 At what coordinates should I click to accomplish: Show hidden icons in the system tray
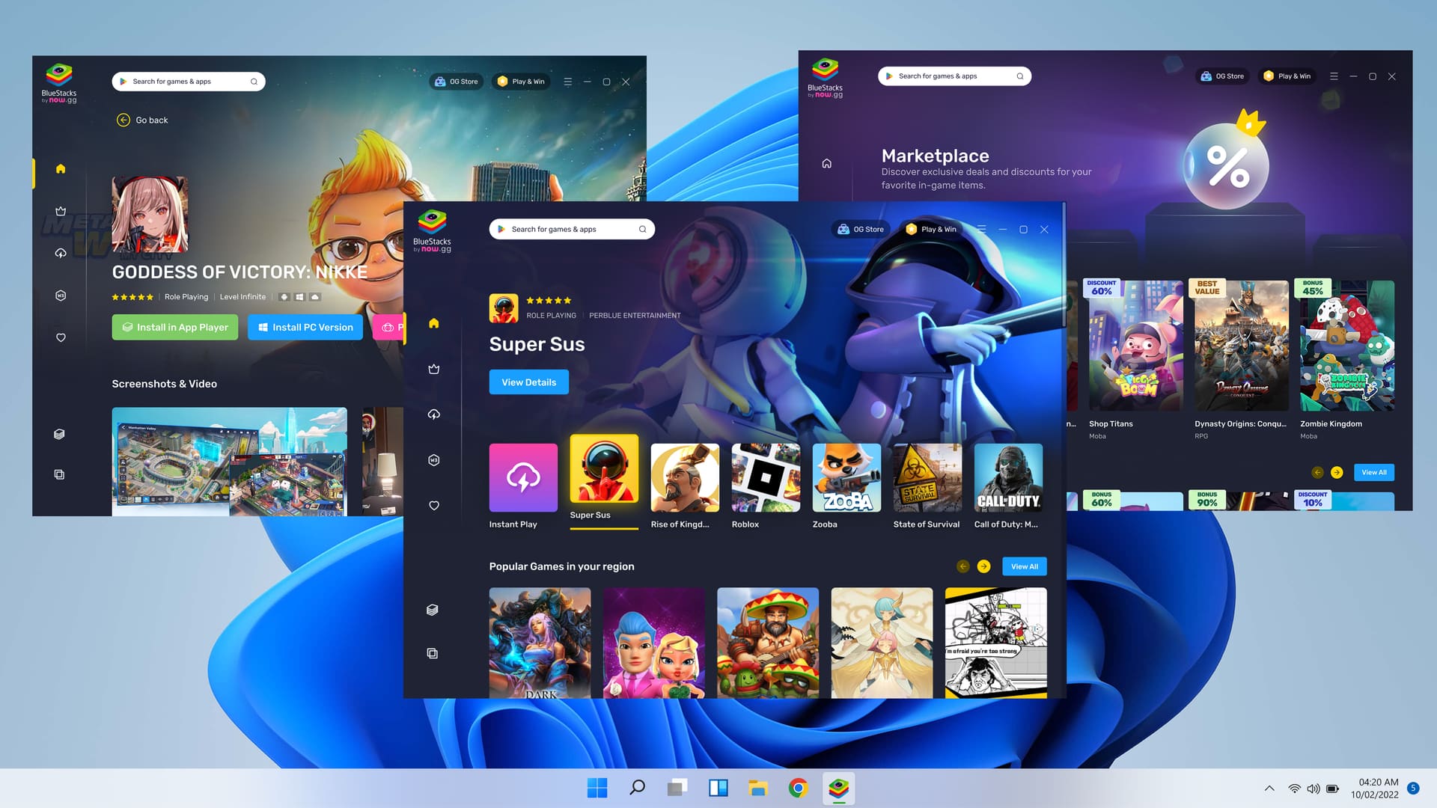pyautogui.click(x=1269, y=789)
